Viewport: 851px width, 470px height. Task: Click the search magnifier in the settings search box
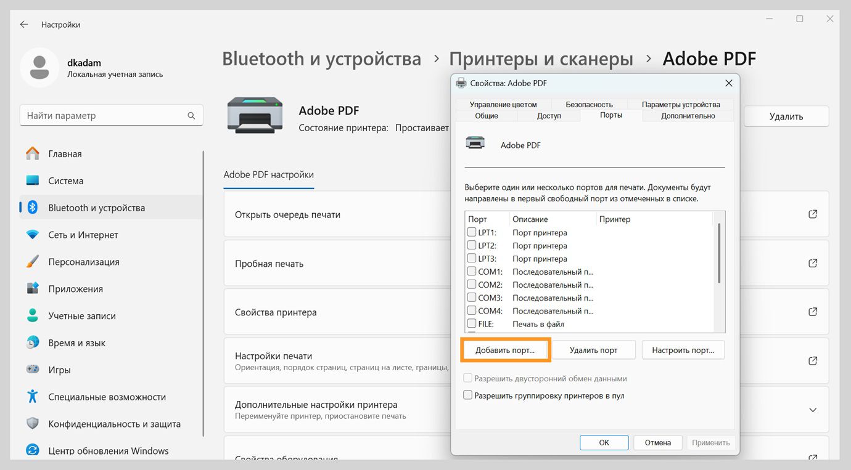tap(191, 115)
